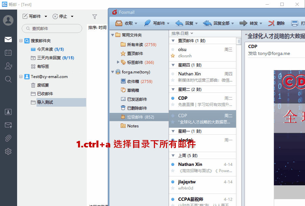Screen dimensions: 305x206
Task: Click 排序: 时间 sort label in 畅邮
Action: point(97,27)
